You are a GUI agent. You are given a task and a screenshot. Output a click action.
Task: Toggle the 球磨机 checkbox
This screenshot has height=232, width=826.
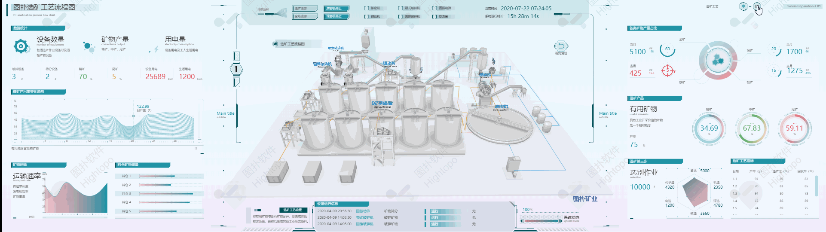(366, 17)
